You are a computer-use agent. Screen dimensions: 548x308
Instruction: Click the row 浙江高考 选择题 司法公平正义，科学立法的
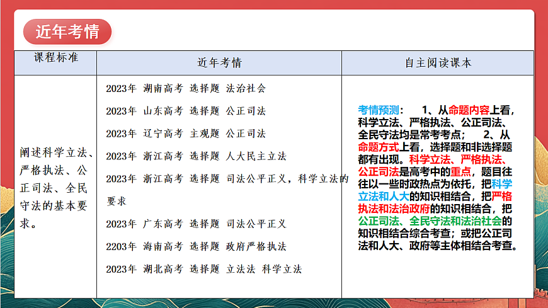pos(227,179)
